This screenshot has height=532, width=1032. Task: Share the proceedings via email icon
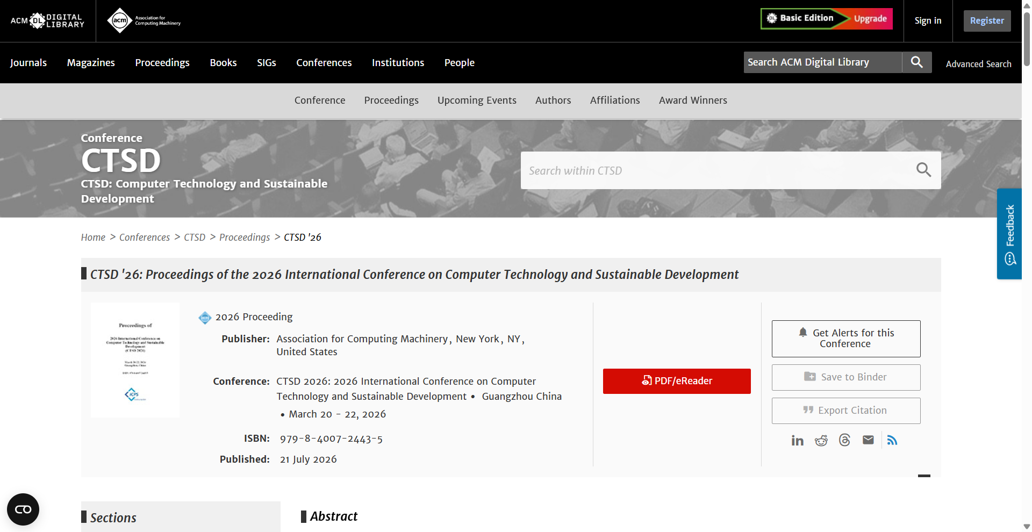pos(868,441)
